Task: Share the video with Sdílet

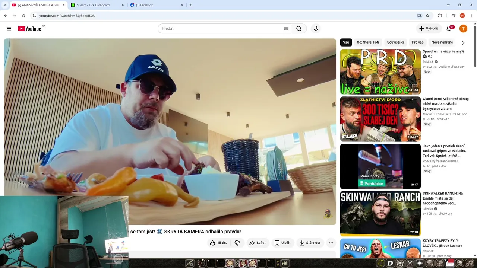Action: click(x=257, y=243)
